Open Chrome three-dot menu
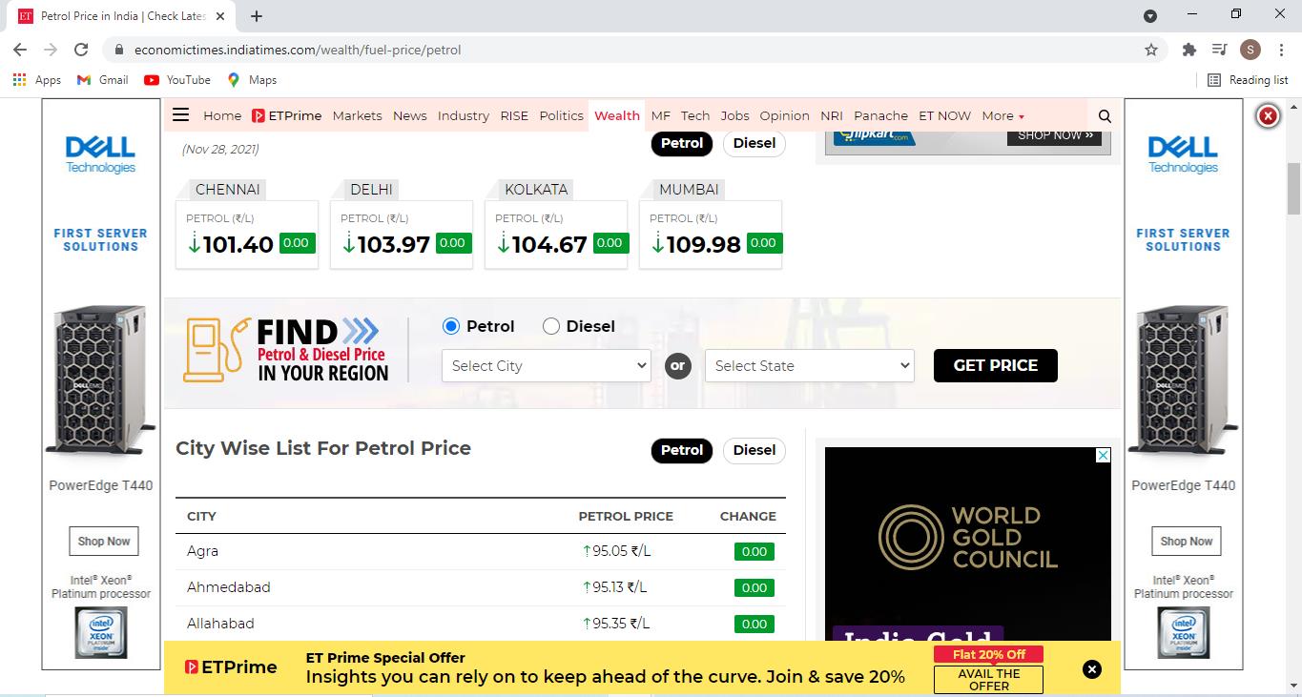Image resolution: width=1302 pixels, height=697 pixels. tap(1281, 50)
